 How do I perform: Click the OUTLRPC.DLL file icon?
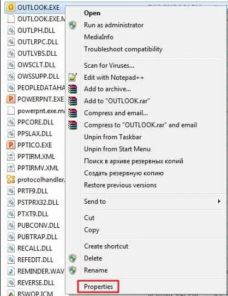pyautogui.click(x=11, y=42)
